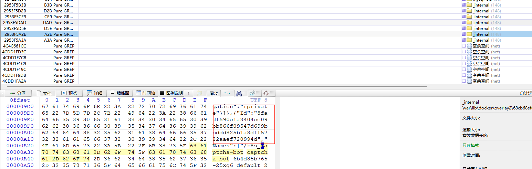Click the Offset column header in hex view
Screen dimensions: 532x169
pos(20,100)
